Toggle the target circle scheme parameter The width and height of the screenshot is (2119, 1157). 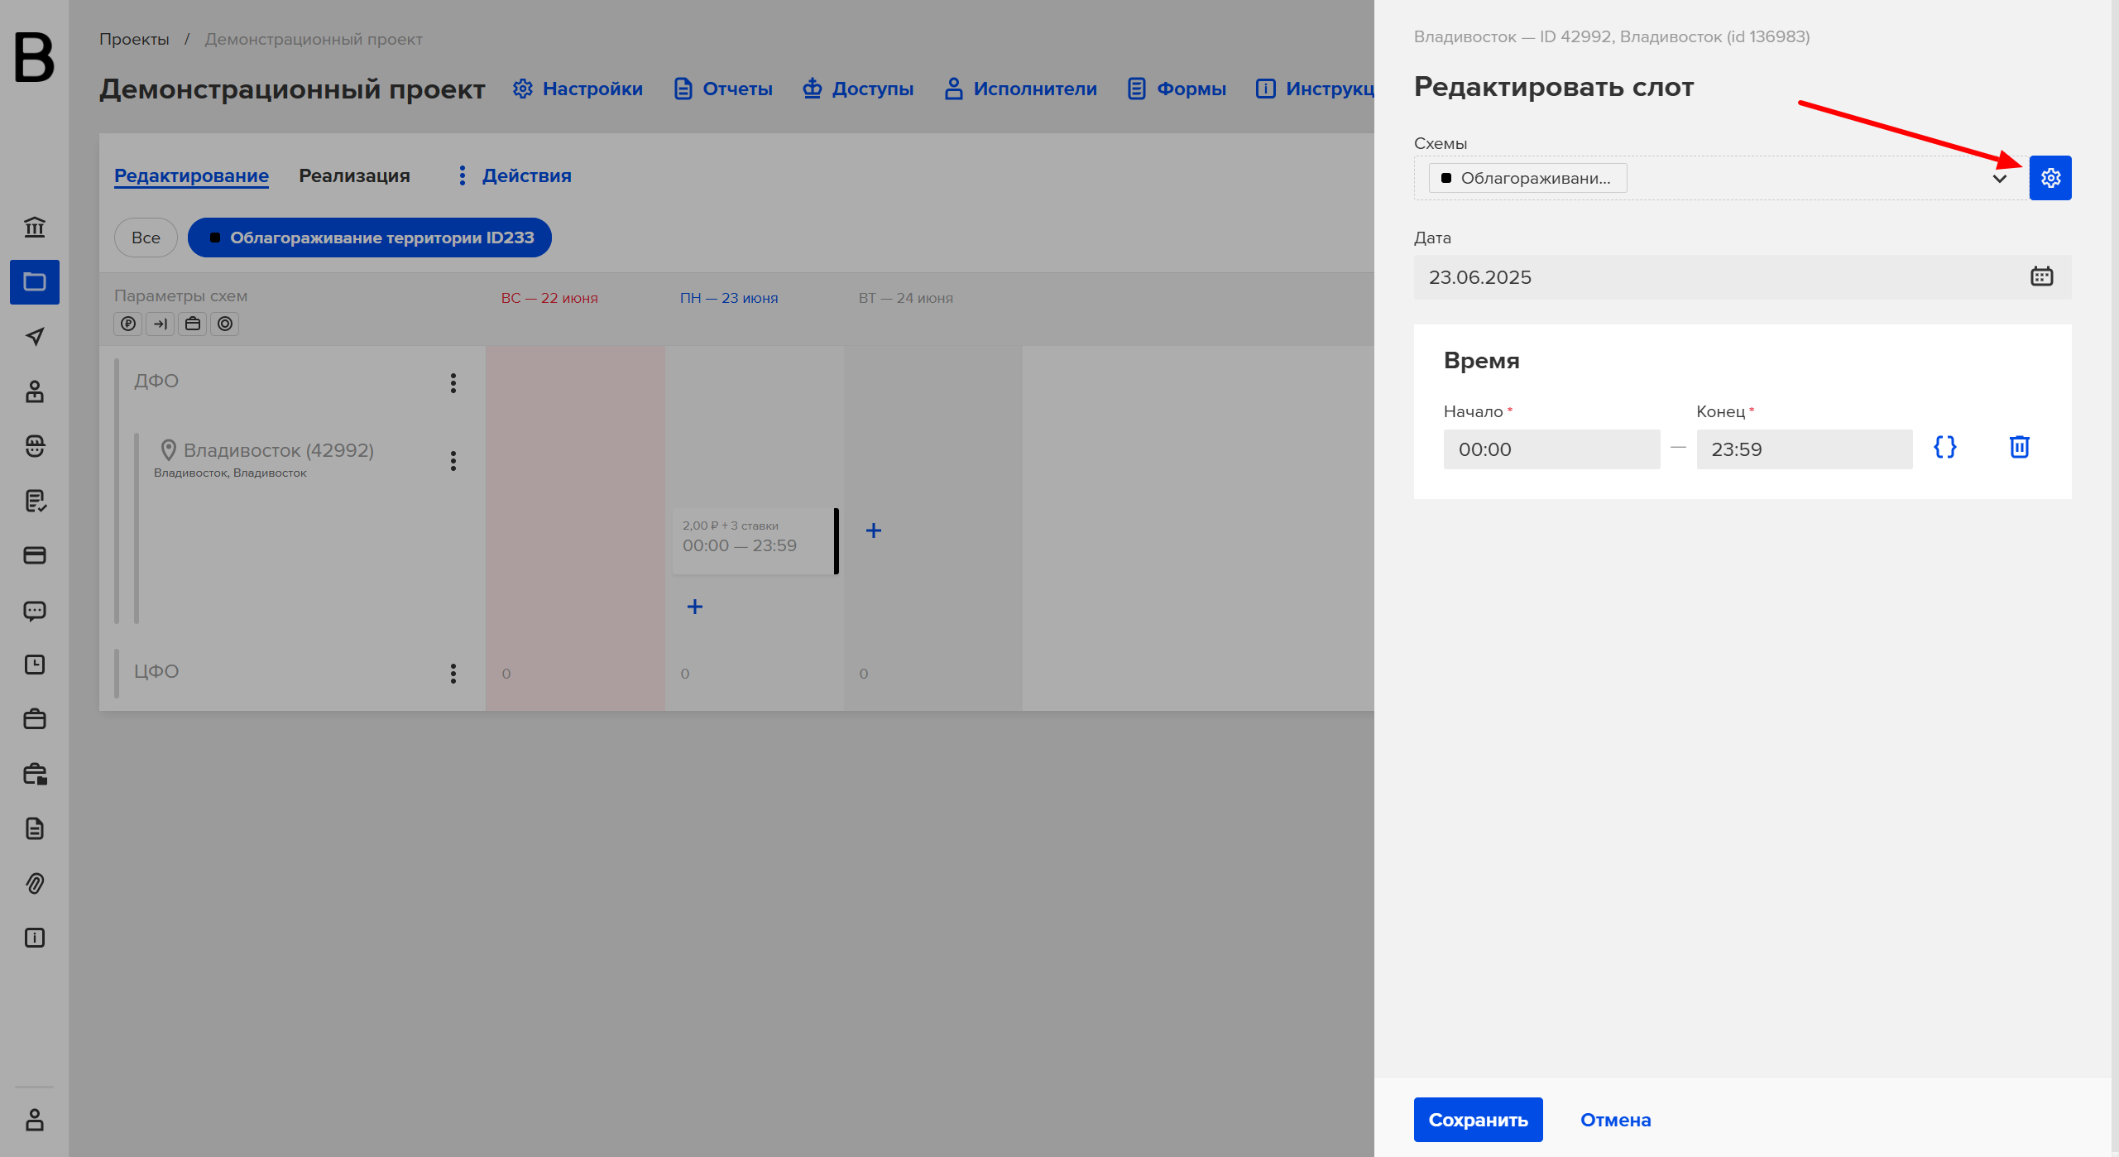click(225, 324)
